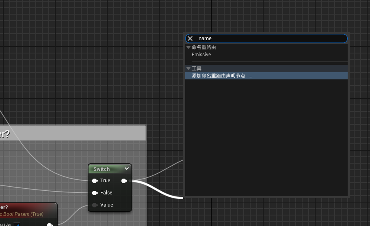Image resolution: width=370 pixels, height=226 pixels.
Task: Collapse the 工具 category
Action: (188, 68)
